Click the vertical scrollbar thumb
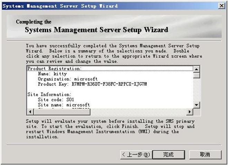This screenshot has width=228, height=167. click(197, 75)
